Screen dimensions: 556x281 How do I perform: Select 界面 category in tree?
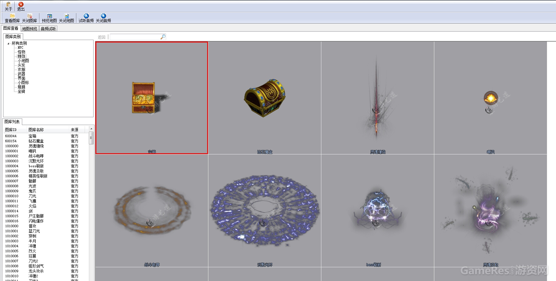(x=21, y=78)
